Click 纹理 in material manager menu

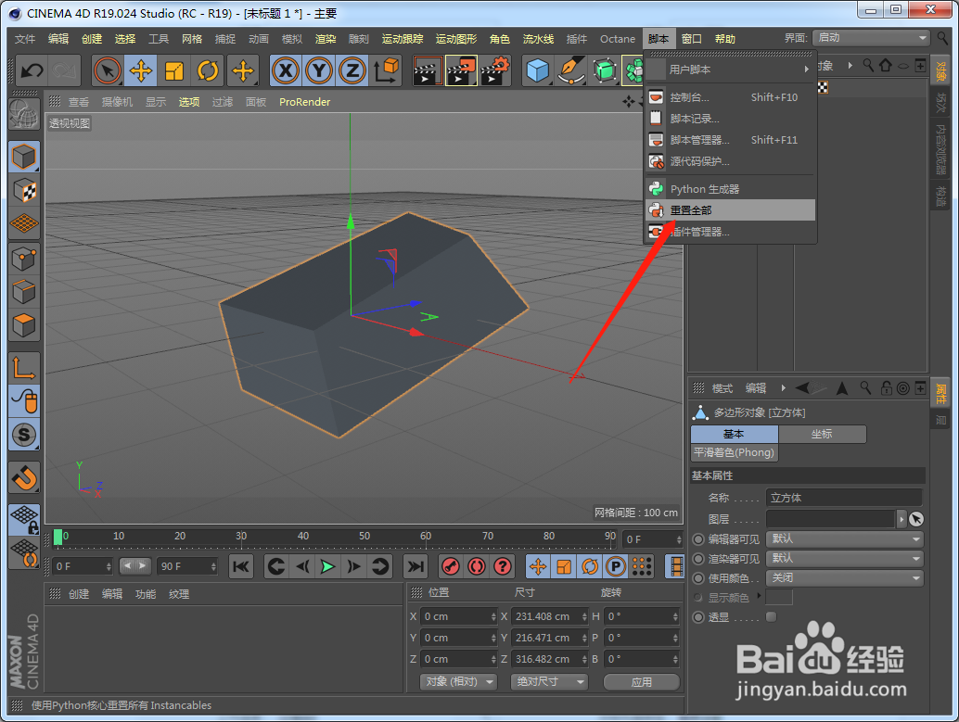pyautogui.click(x=179, y=594)
